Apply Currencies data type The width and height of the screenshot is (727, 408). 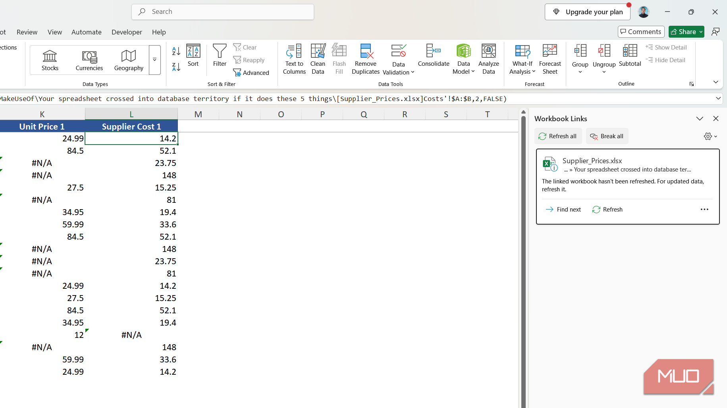89,60
